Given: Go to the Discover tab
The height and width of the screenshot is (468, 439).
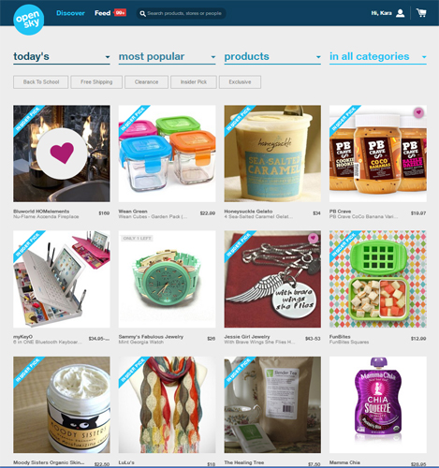Looking at the screenshot, I should pos(70,13).
